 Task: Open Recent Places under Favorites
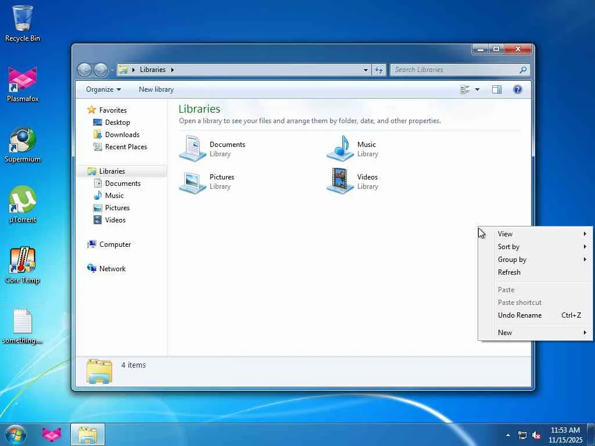pos(126,147)
